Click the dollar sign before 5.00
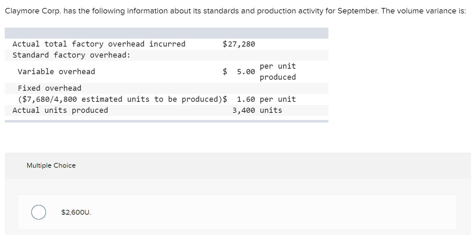 (225, 72)
